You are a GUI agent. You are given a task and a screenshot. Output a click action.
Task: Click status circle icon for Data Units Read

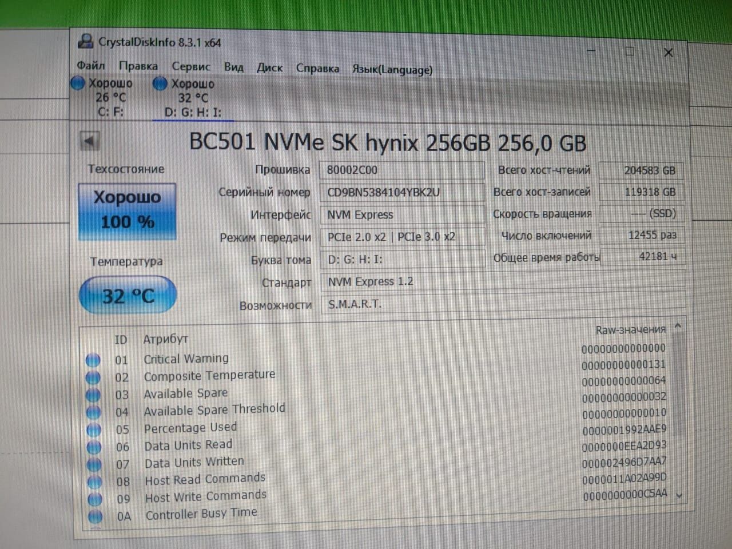pyautogui.click(x=94, y=447)
